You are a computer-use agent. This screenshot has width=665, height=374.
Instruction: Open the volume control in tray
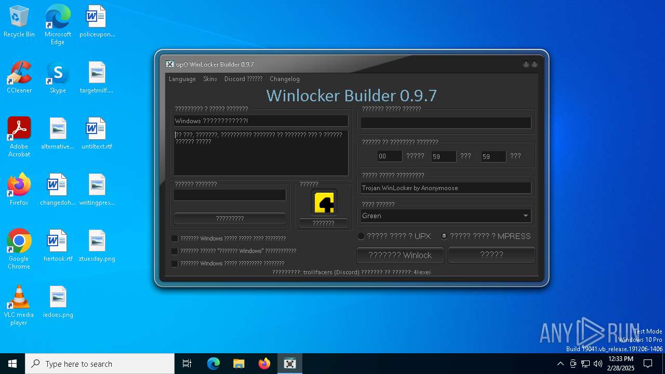(598, 364)
